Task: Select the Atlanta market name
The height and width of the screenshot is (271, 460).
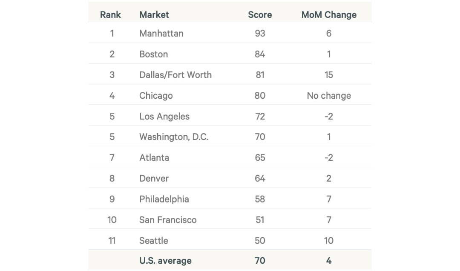Action: pos(154,157)
